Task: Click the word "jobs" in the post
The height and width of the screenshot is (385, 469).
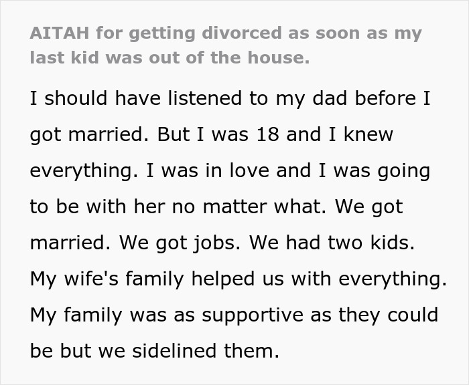Action: 215,243
